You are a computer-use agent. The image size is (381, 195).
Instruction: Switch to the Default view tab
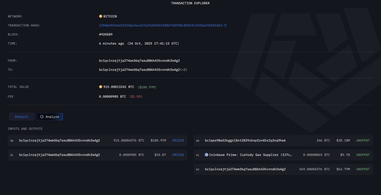click(x=21, y=117)
